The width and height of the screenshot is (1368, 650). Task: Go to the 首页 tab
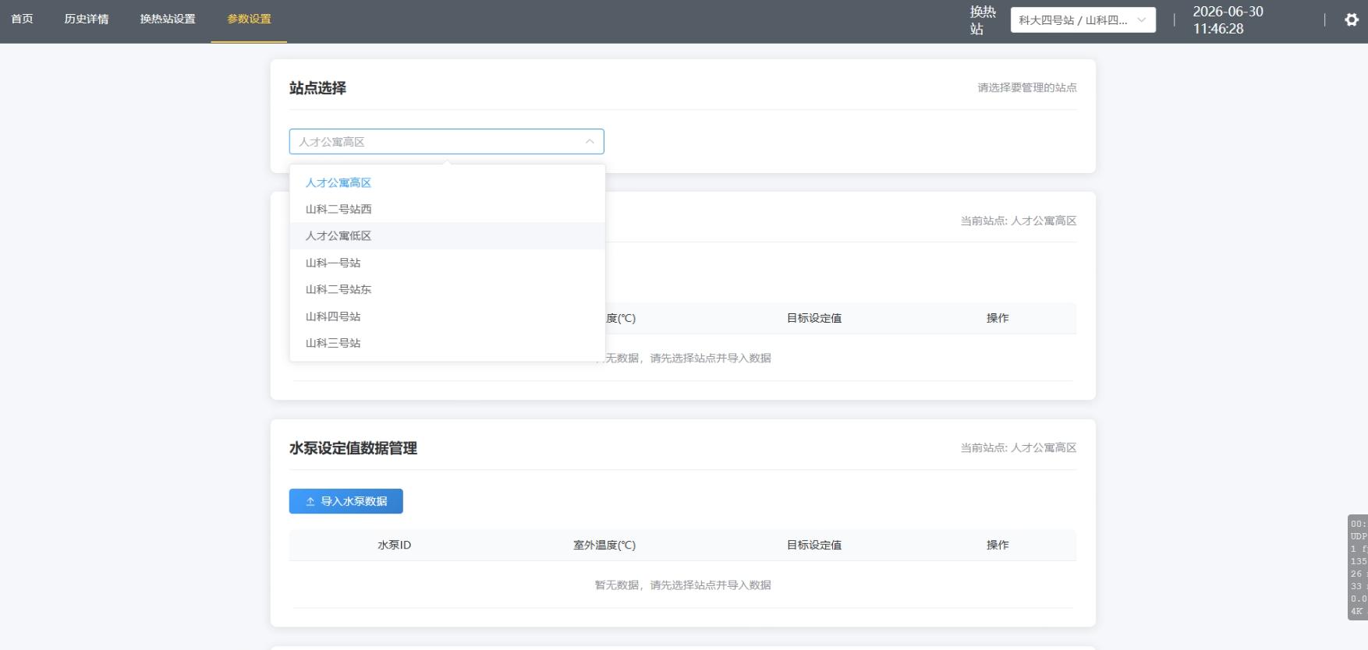(22, 19)
